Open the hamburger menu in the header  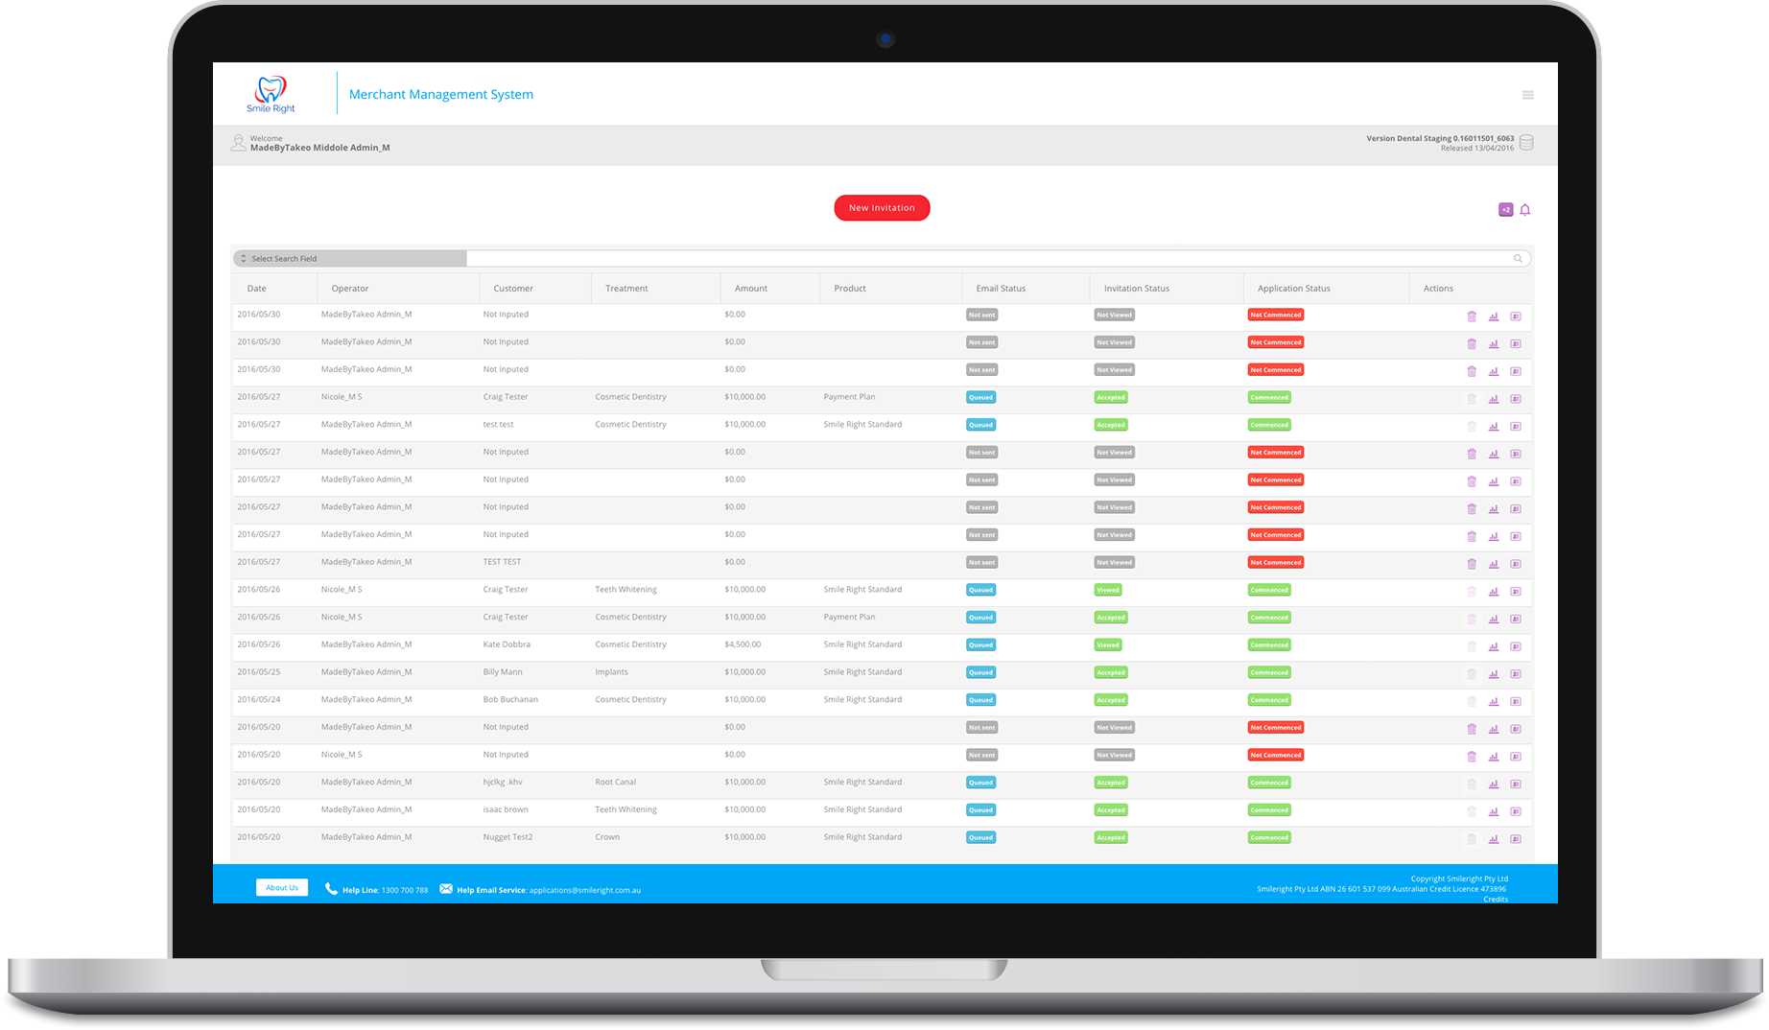1527,95
